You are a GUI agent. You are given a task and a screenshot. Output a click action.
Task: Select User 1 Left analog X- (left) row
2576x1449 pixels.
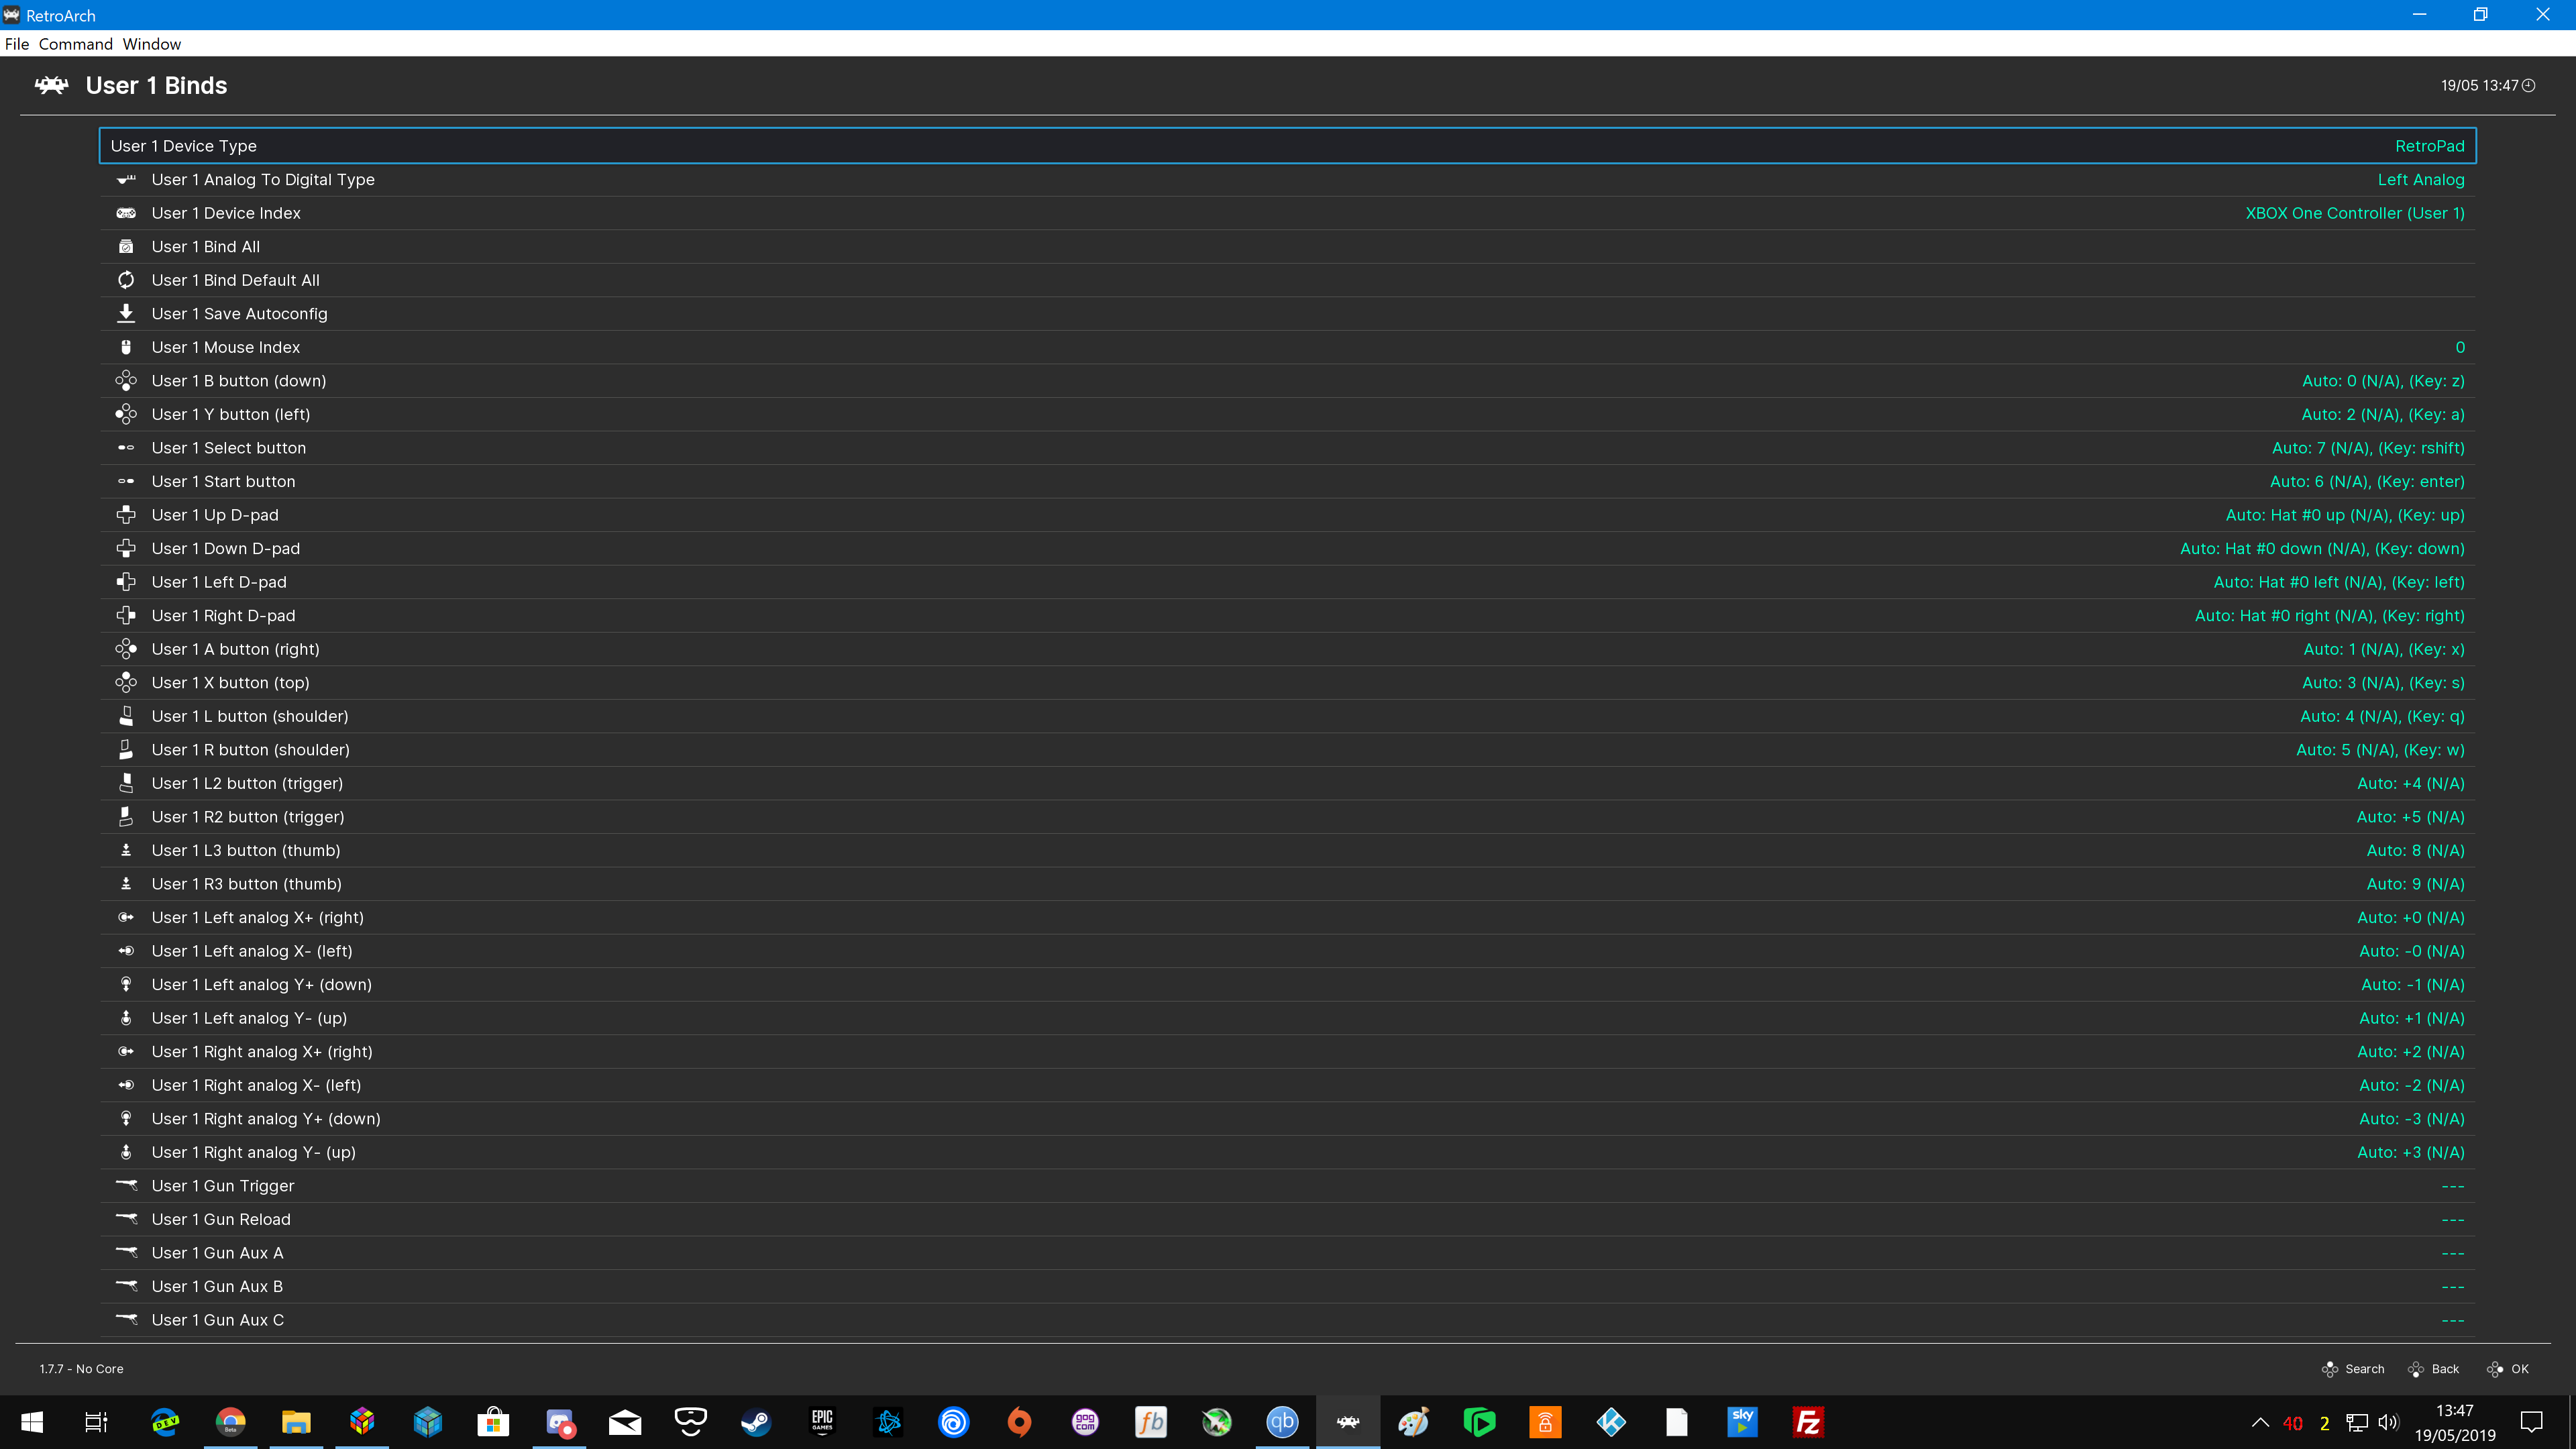click(1287, 951)
